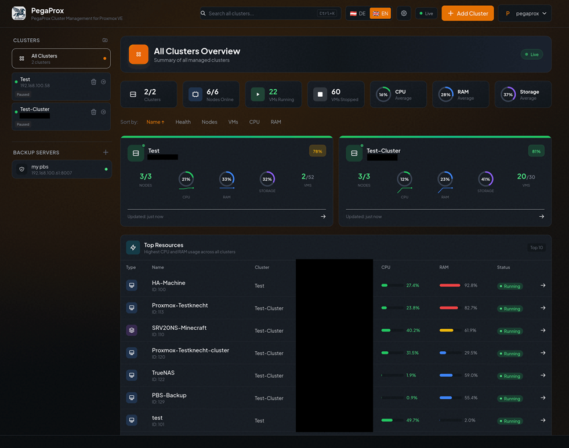Click the VMs Running play icon
This screenshot has height=448, width=569.
[258, 94]
